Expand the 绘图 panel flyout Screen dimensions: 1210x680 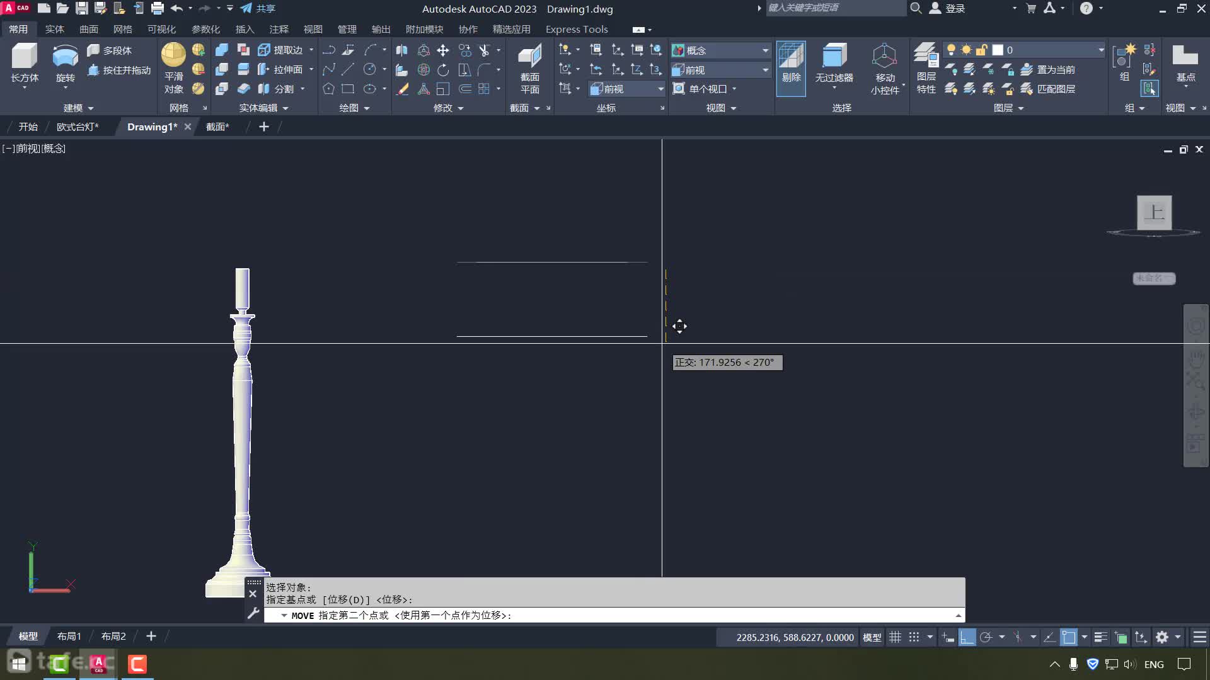point(354,108)
